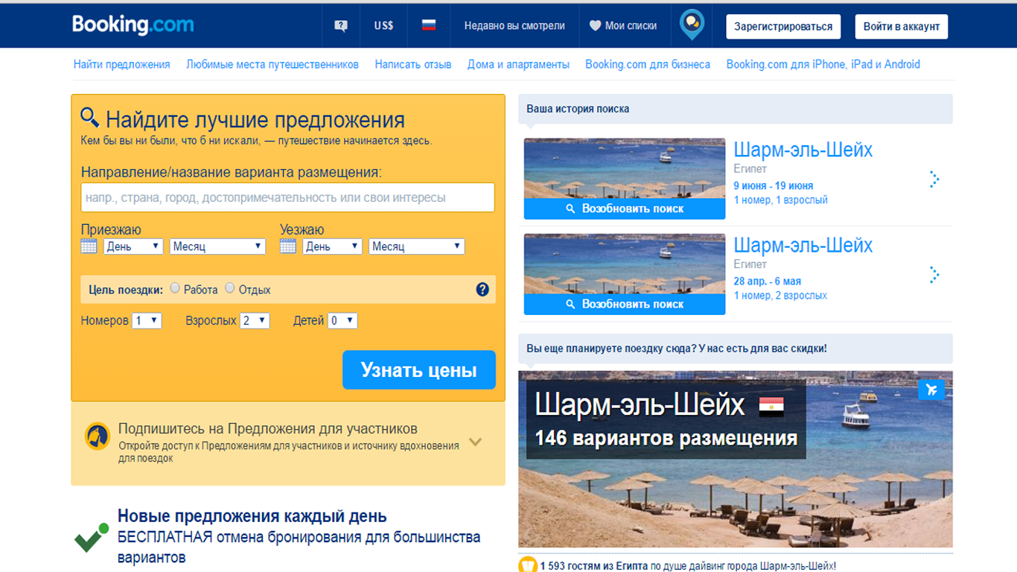Screen dimensions: 1017x572
Task: Click 'Новые предложения каждый день' heading
Action: pos(252,516)
